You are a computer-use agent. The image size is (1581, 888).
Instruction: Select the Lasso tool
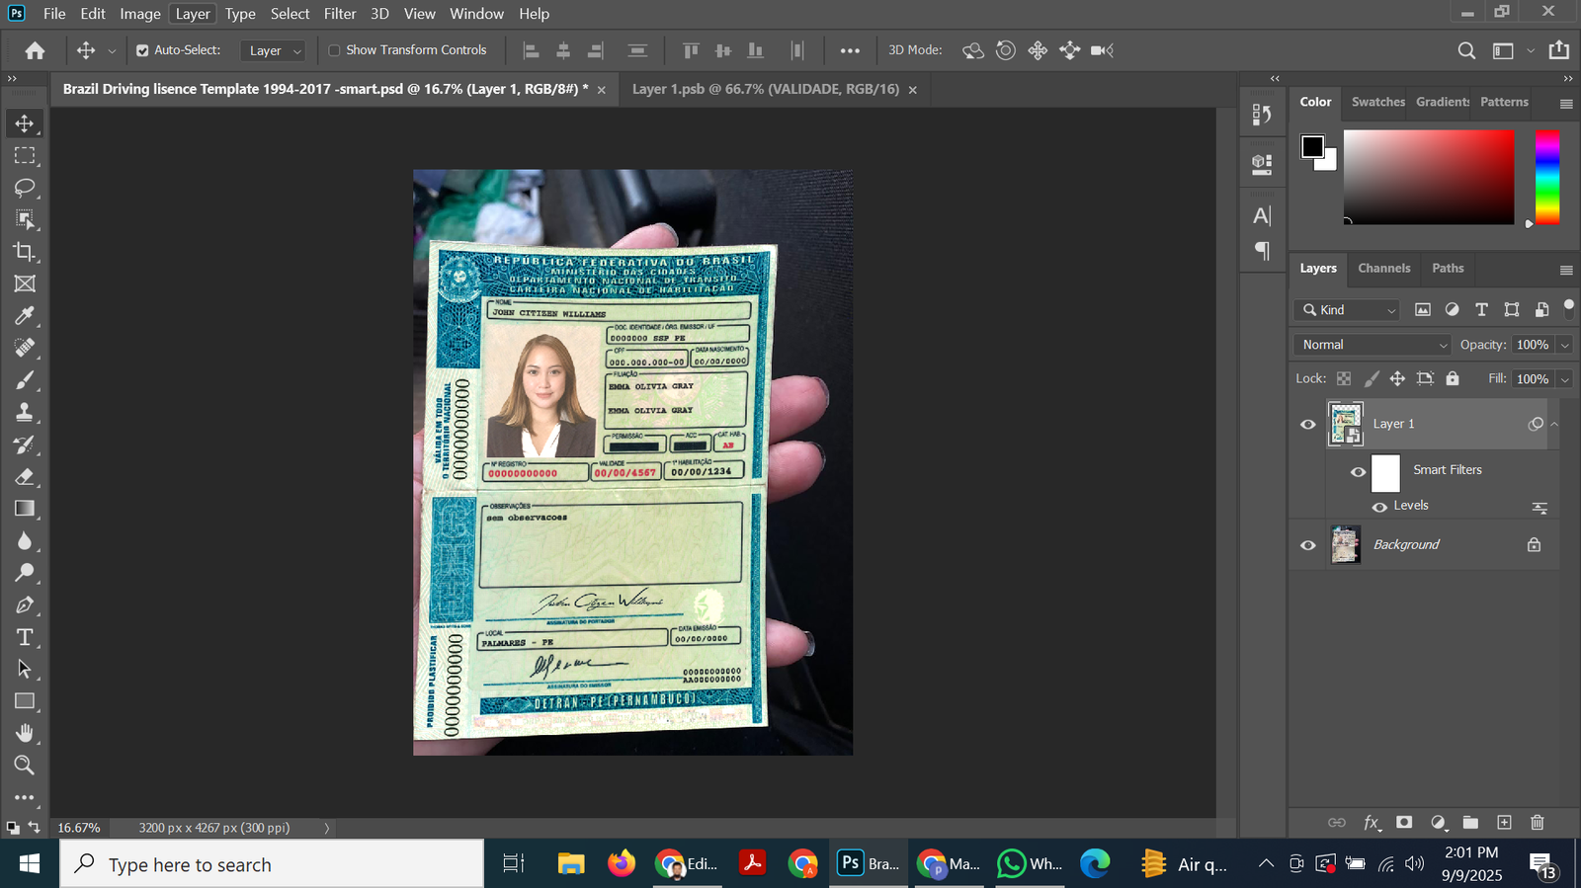[25, 188]
